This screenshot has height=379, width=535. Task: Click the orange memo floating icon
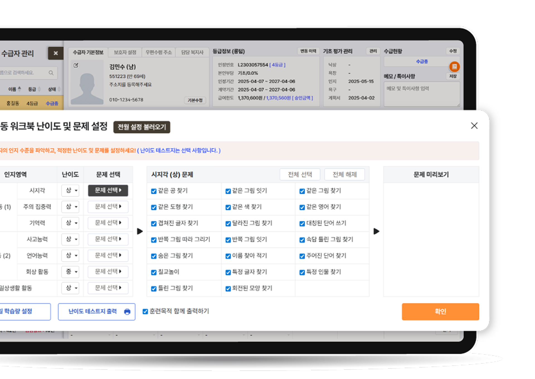(x=454, y=67)
